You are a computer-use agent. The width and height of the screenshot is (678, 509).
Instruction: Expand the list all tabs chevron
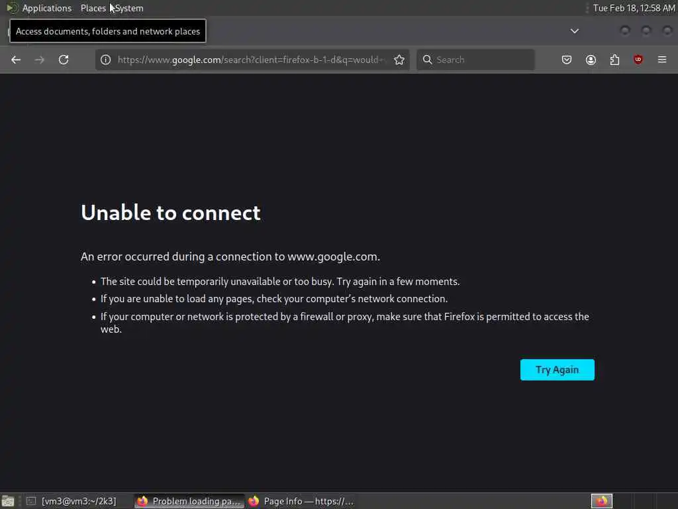pos(574,31)
